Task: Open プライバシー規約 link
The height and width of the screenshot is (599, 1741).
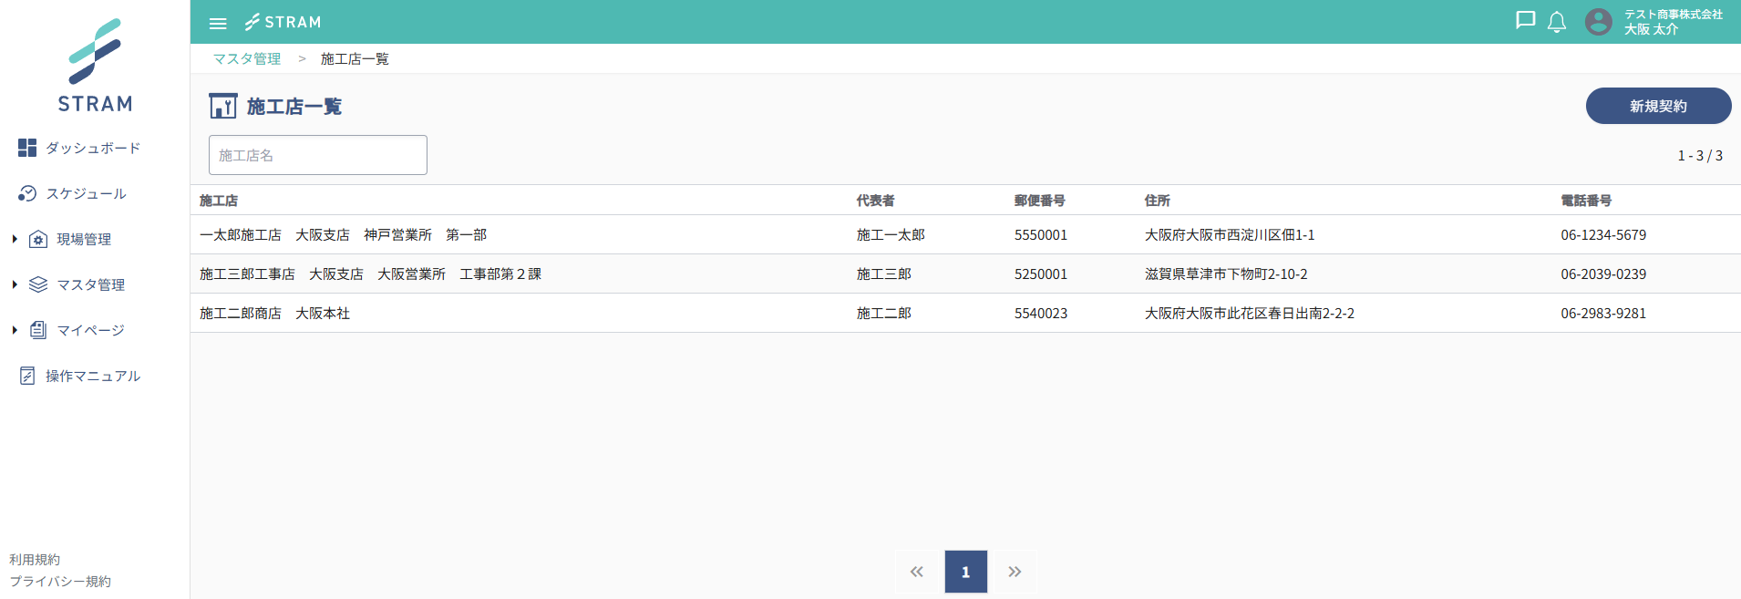Action: click(x=60, y=581)
